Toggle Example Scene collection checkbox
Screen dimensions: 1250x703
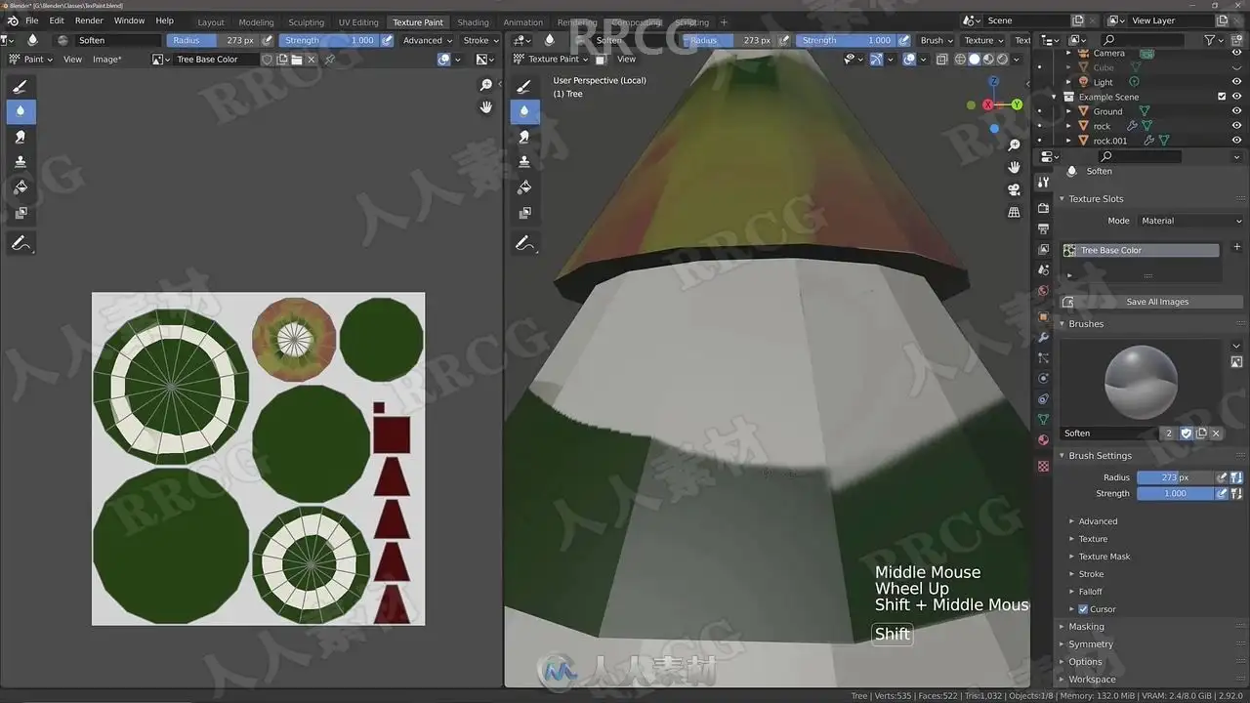point(1222,97)
